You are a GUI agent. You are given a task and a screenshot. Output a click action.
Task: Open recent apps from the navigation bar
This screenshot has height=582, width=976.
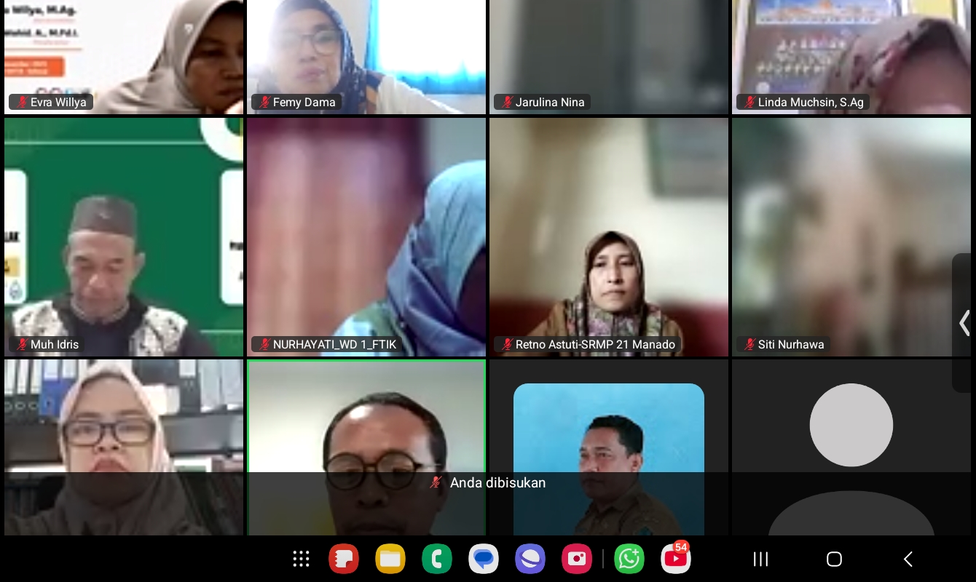(x=760, y=559)
